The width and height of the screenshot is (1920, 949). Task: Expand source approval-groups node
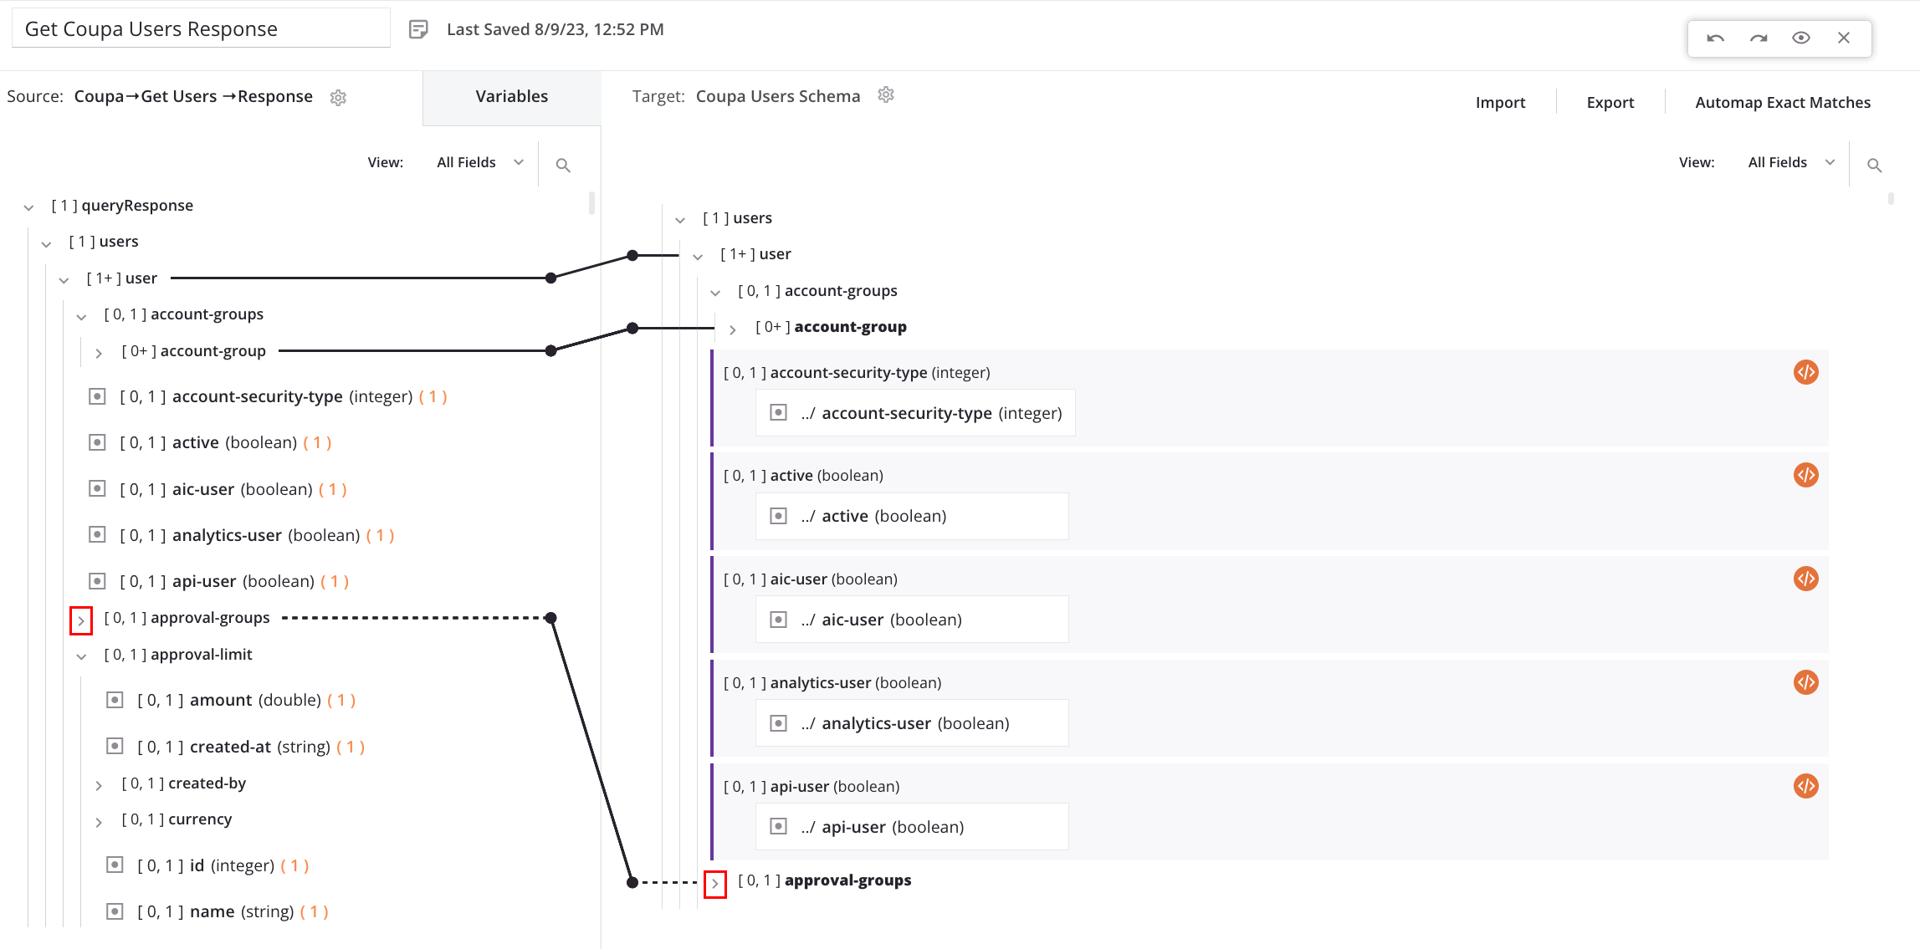pyautogui.click(x=81, y=620)
